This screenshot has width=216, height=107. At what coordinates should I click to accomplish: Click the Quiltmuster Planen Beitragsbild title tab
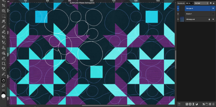[x=82, y=3]
